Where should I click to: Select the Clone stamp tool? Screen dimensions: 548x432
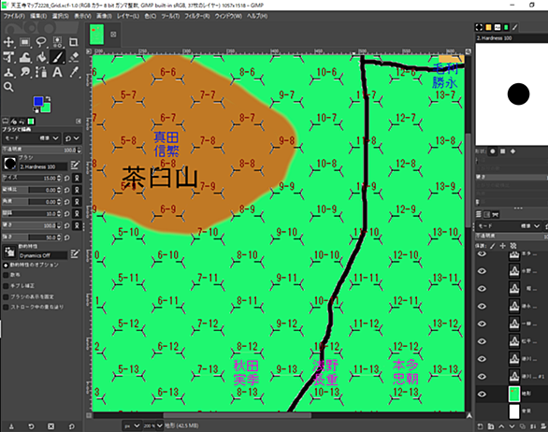point(8,72)
